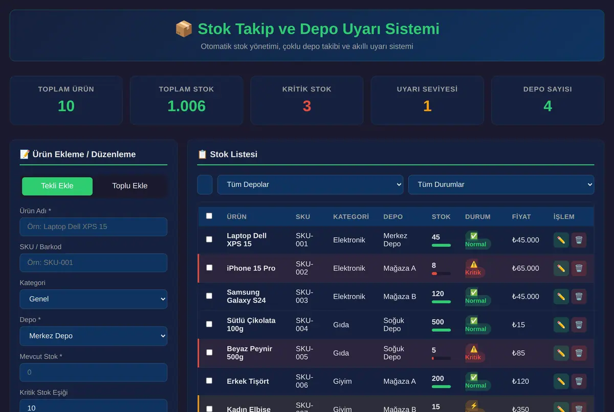Click the Normal status badge for Samsung Galaxy S24

(x=477, y=296)
